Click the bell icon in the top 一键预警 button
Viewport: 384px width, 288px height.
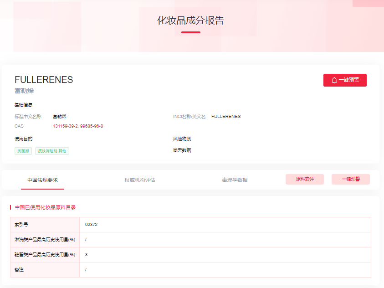(334, 80)
